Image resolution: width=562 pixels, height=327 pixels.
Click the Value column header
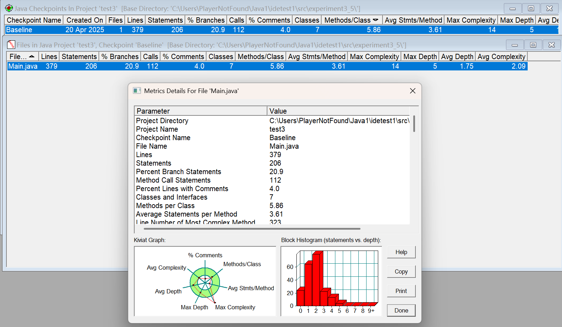[338, 111]
